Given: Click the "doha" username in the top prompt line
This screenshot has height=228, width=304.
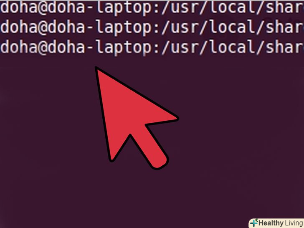Looking at the screenshot, I should point(18,8).
